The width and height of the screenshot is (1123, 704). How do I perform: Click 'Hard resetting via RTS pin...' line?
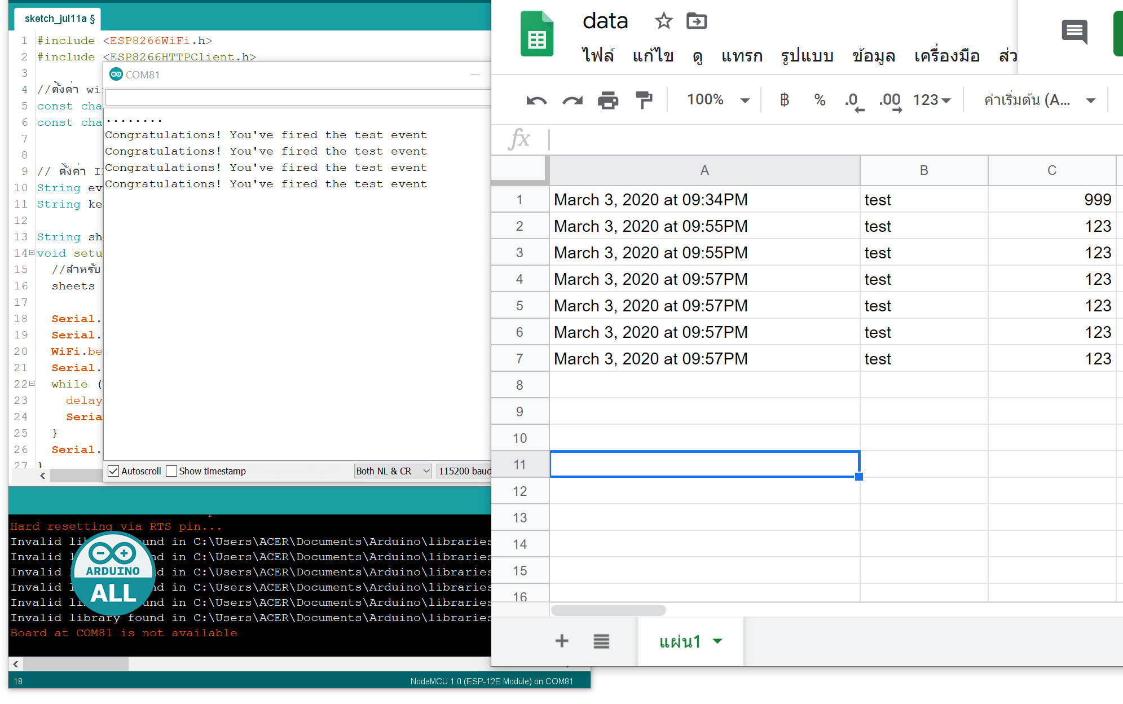[116, 526]
